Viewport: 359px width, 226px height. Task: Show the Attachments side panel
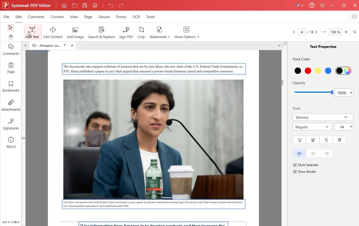(11, 105)
